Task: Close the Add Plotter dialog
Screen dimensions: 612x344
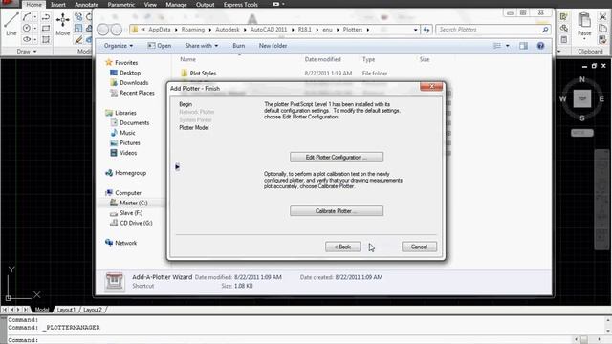Action: [x=431, y=87]
